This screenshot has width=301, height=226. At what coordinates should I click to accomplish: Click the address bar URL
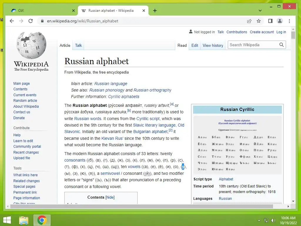pyautogui.click(x=83, y=21)
